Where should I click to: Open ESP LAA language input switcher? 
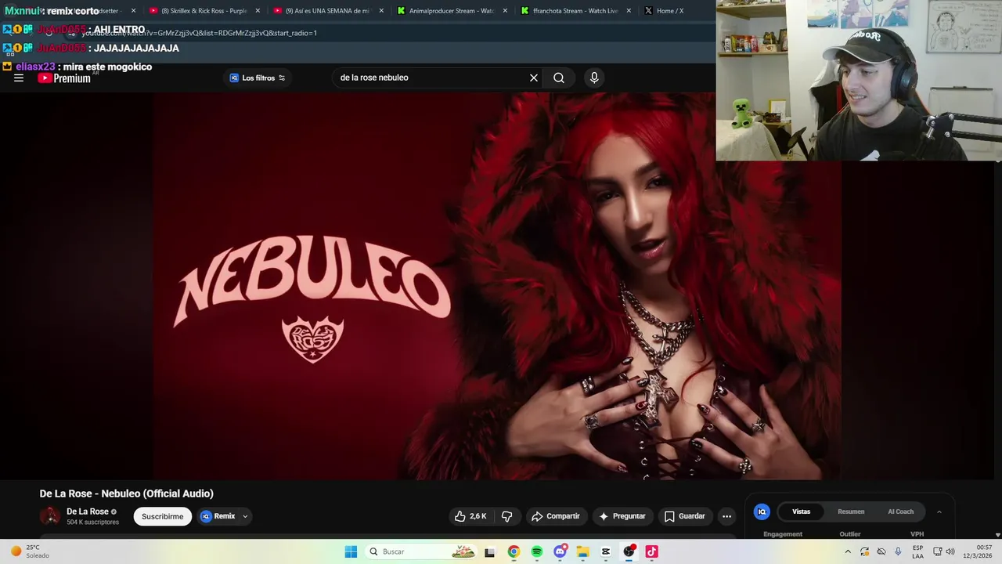coord(917,551)
